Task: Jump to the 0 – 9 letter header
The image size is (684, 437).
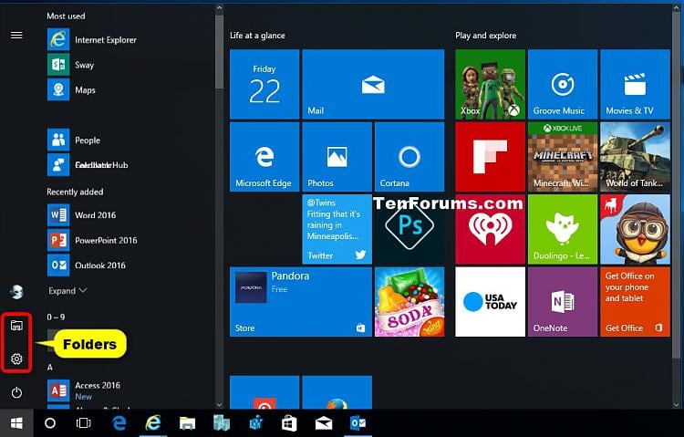Action: click(56, 317)
